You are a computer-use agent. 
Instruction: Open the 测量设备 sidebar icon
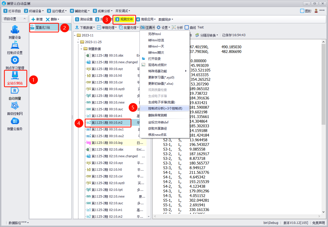click(x=15, y=30)
